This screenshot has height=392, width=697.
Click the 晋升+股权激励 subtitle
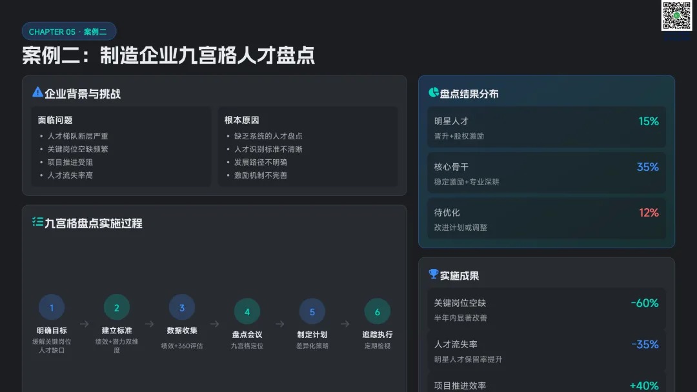tap(460, 136)
